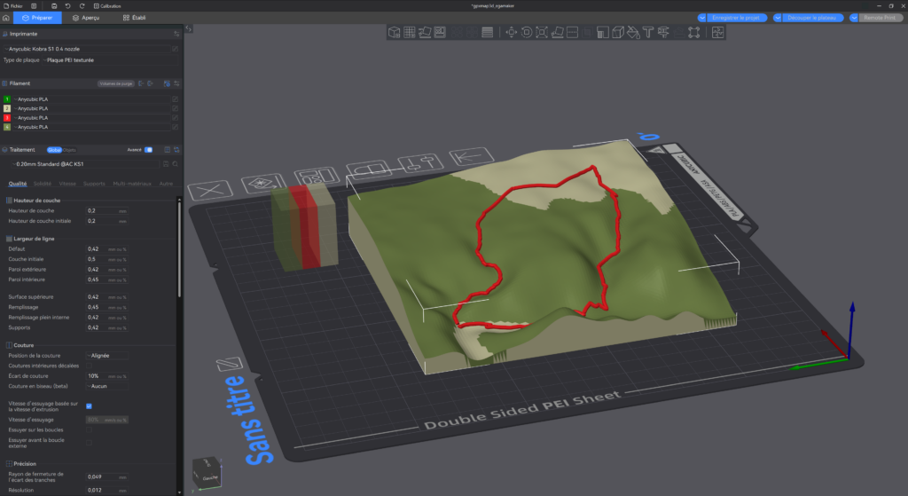Image resolution: width=908 pixels, height=496 pixels.
Task: Click the Add object cube icon
Action: pyautogui.click(x=395, y=33)
